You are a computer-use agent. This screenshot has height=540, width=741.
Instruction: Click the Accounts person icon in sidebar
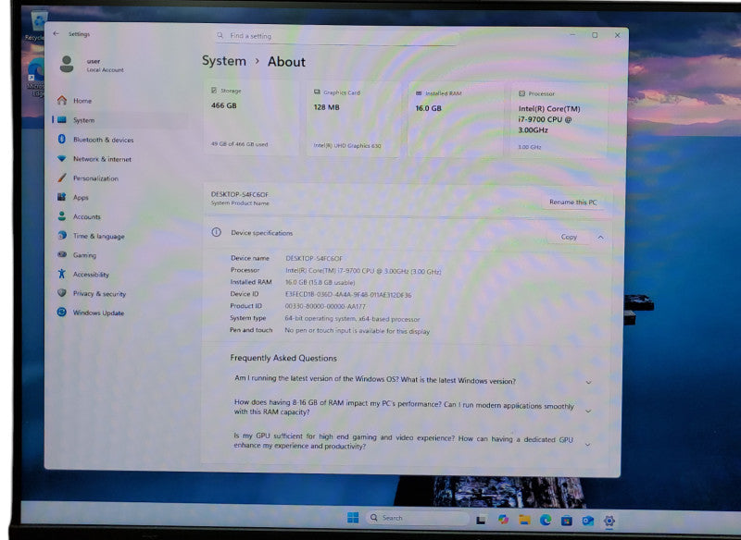coord(61,216)
